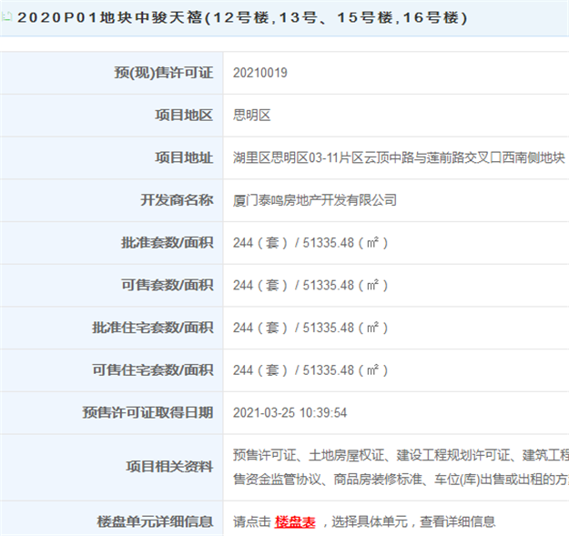
Task: Select developer name 厦门泰鸣房地产开发有限公司
Action: (x=315, y=200)
